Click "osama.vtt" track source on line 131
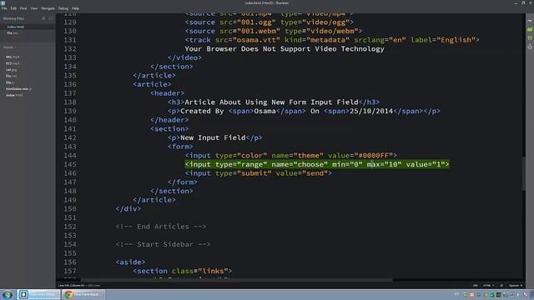The image size is (534, 300). (256, 40)
